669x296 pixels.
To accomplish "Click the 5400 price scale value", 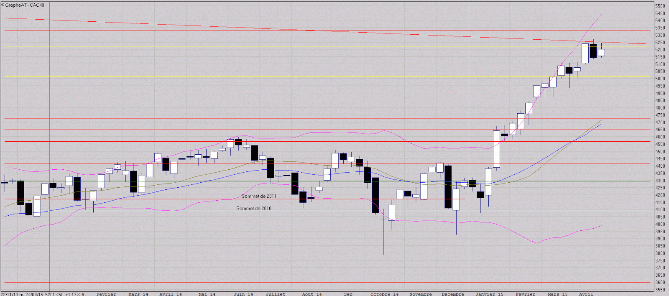I will pos(660,20).
